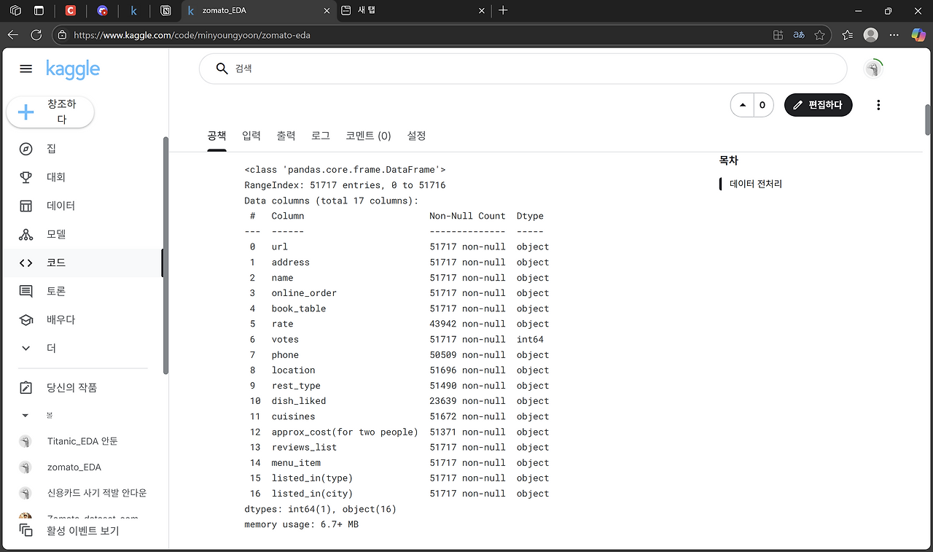Open the Kaggle user avatar menu
933x552 pixels.
coord(873,69)
